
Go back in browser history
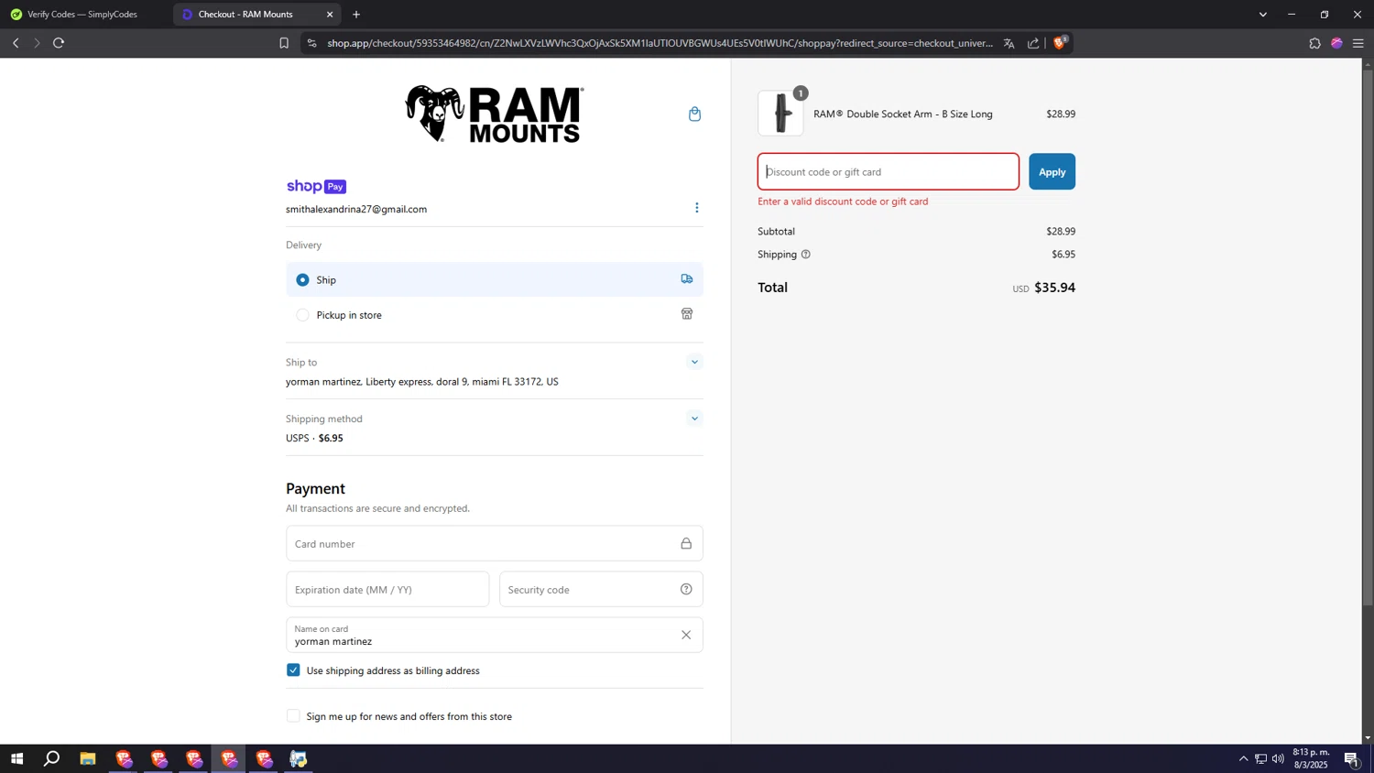point(16,43)
